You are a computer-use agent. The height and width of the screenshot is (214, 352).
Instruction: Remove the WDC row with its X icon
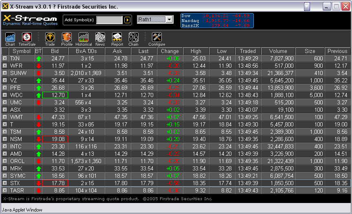click(x=5, y=95)
